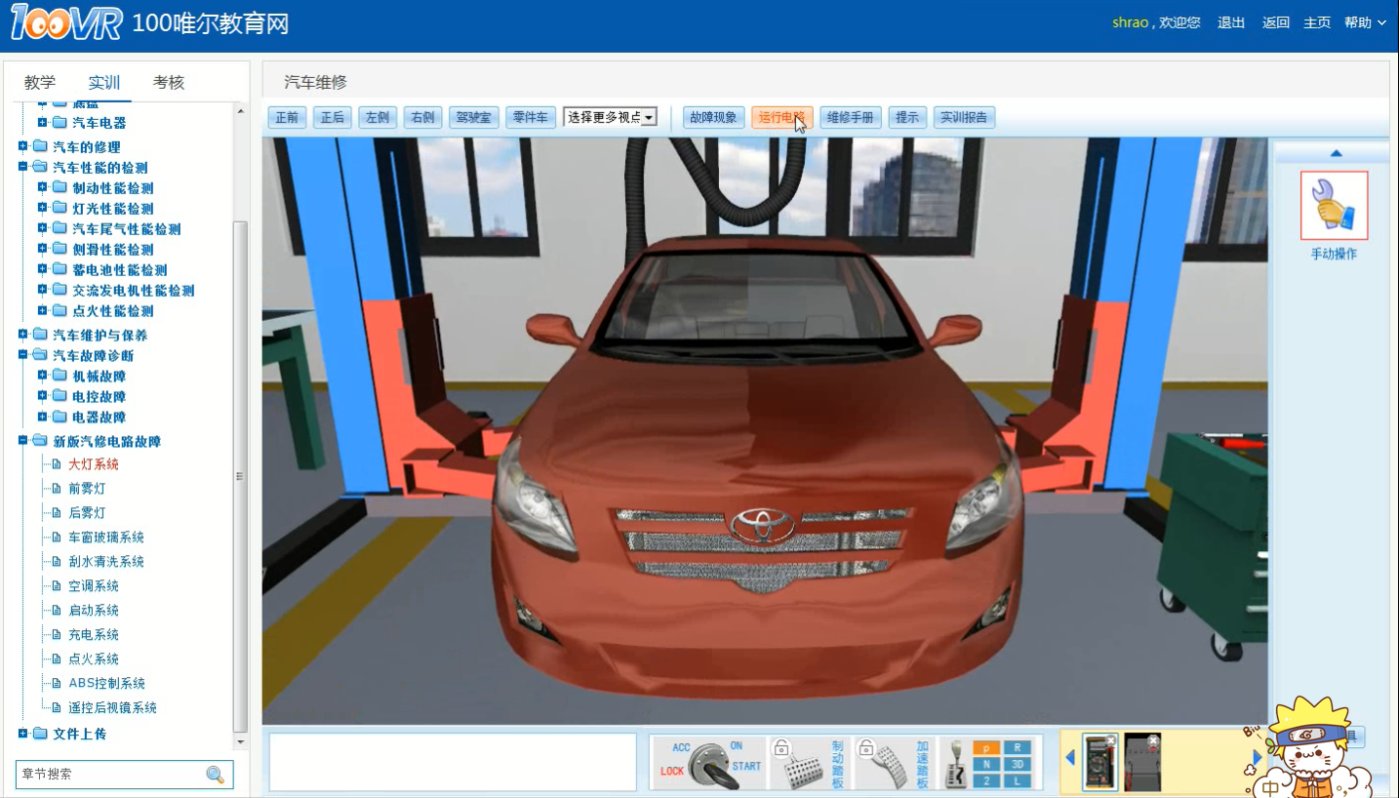Click the left arrow in tool tray
This screenshot has width=1399, height=798.
coord(1070,758)
